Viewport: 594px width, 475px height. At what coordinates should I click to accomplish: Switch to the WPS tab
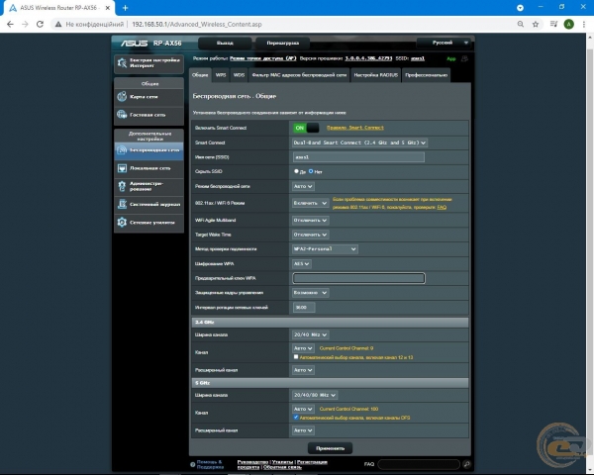[221, 75]
